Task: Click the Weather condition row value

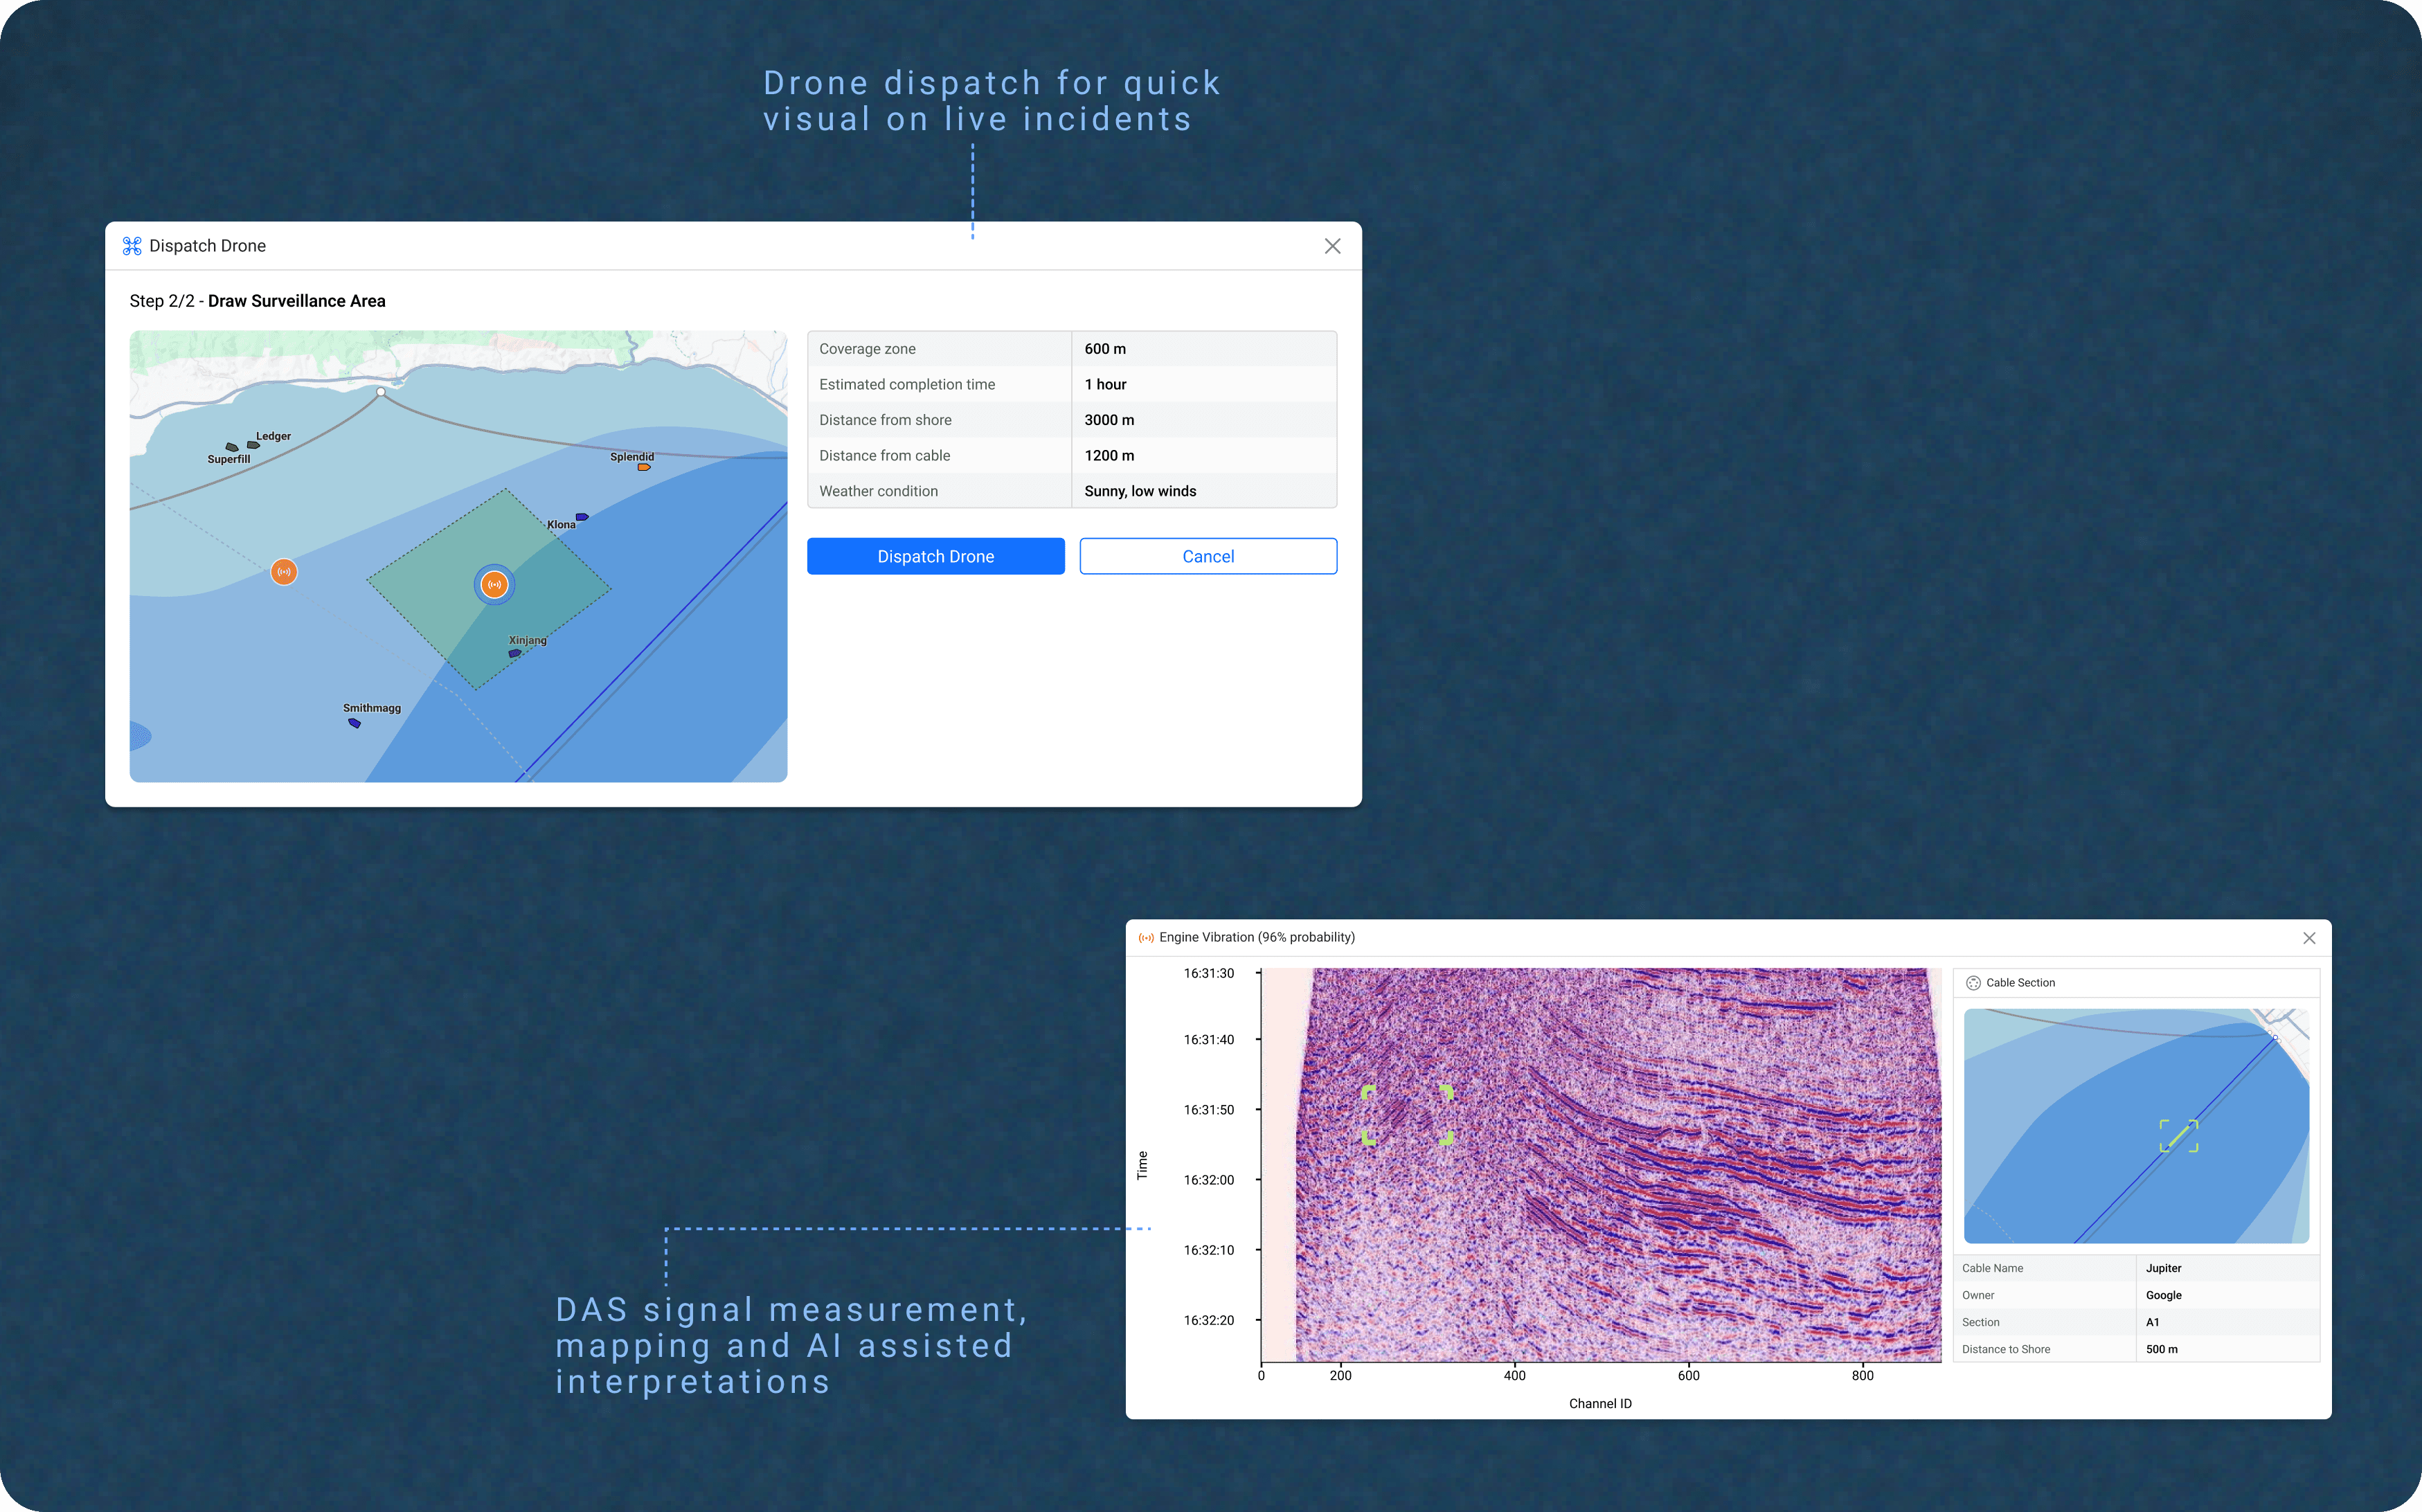Action: [1140, 491]
